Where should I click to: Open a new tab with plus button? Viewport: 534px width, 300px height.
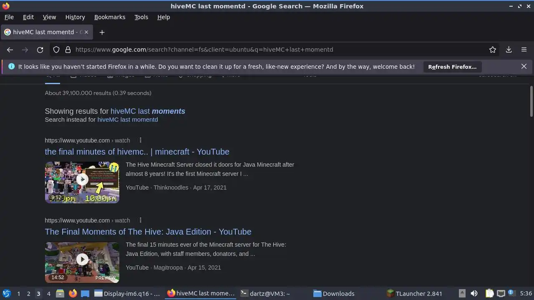click(x=102, y=32)
